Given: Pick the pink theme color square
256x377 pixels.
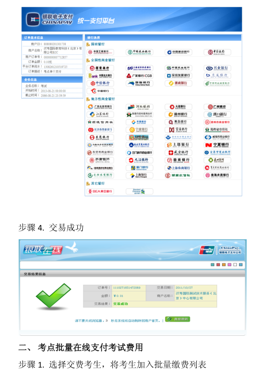Looking at the screenshot, I should coord(229,265).
